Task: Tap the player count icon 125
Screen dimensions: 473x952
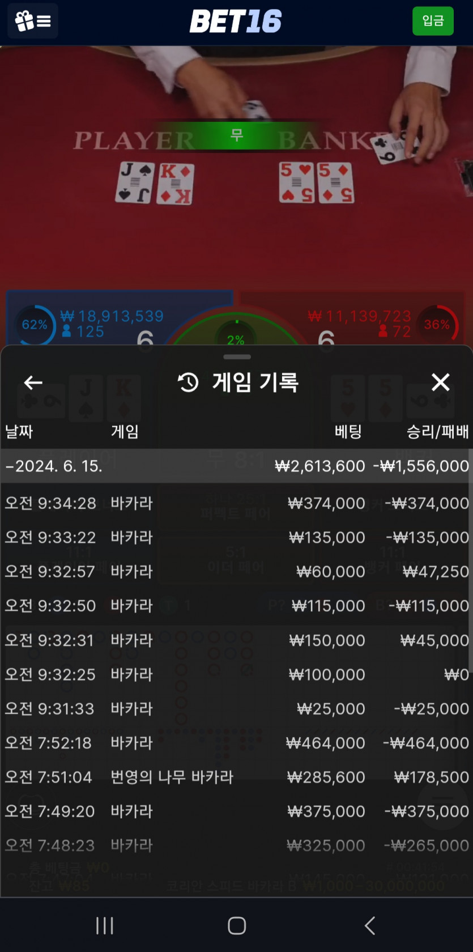Action: [x=66, y=331]
